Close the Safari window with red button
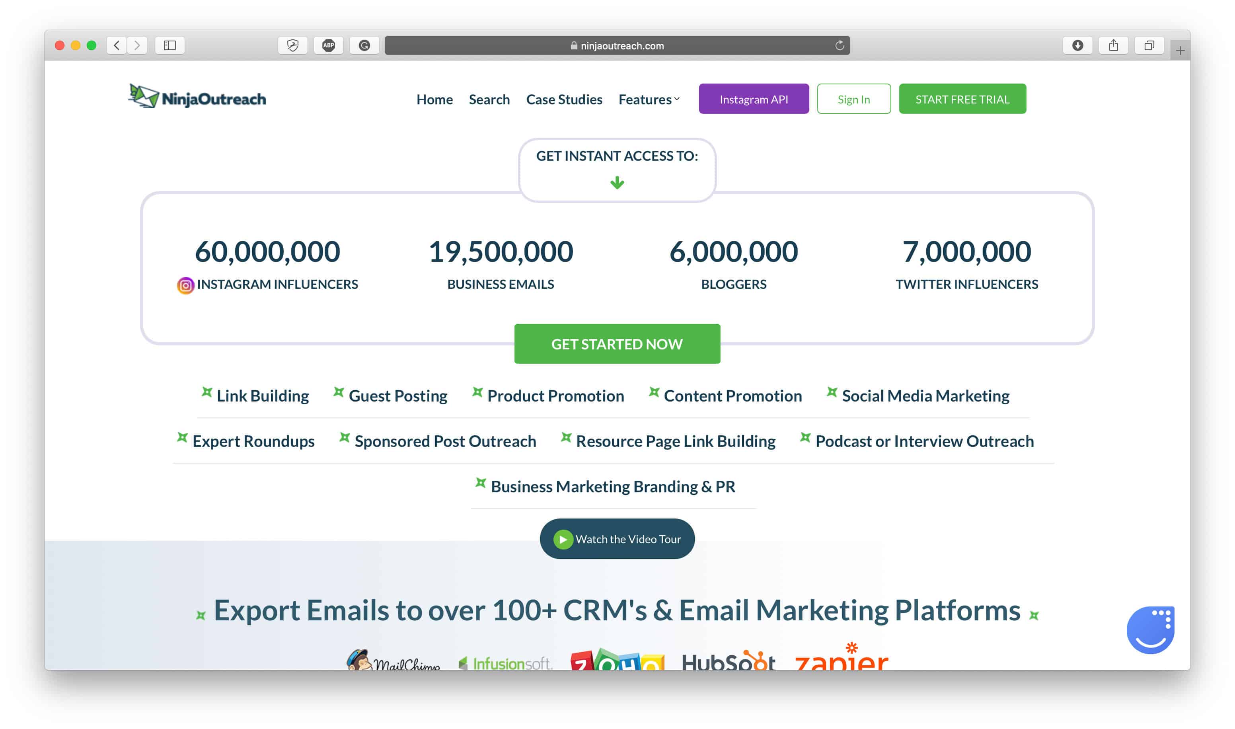 pos(60,46)
